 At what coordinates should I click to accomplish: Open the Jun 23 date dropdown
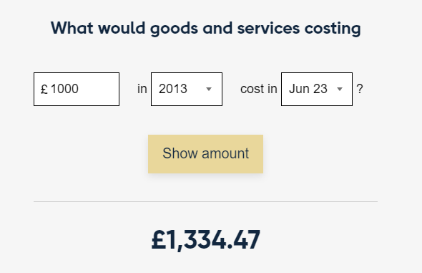317,89
